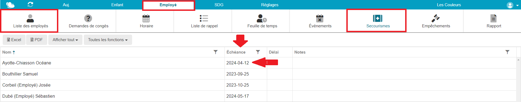The width and height of the screenshot is (521, 102).
Task: Click the refresh sync icon
Action: click(x=30, y=5)
